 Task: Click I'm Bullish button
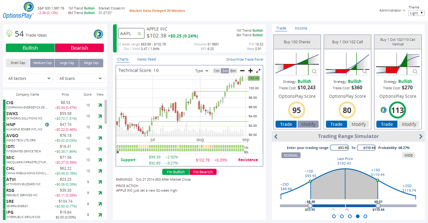[176, 172]
